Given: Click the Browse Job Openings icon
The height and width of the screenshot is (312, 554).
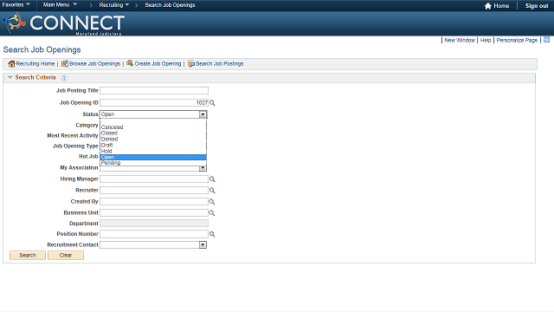Looking at the screenshot, I should coord(65,63).
